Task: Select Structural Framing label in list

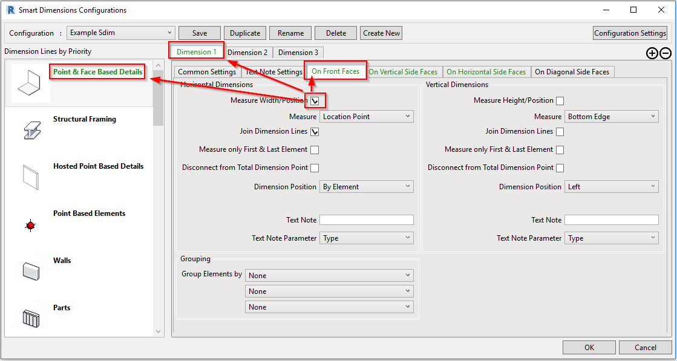Action: click(x=85, y=119)
